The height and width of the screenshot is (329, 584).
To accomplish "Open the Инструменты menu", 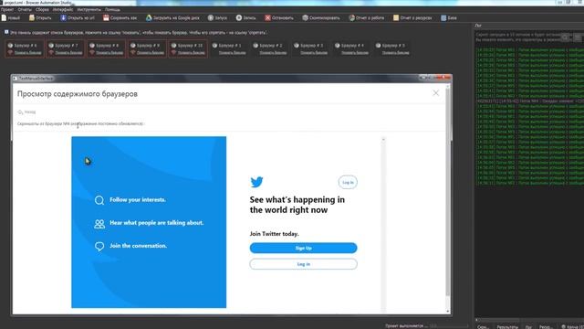I will click(89, 9).
